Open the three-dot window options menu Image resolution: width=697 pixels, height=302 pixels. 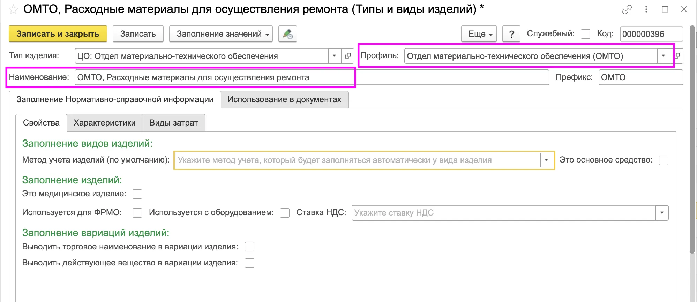point(646,9)
